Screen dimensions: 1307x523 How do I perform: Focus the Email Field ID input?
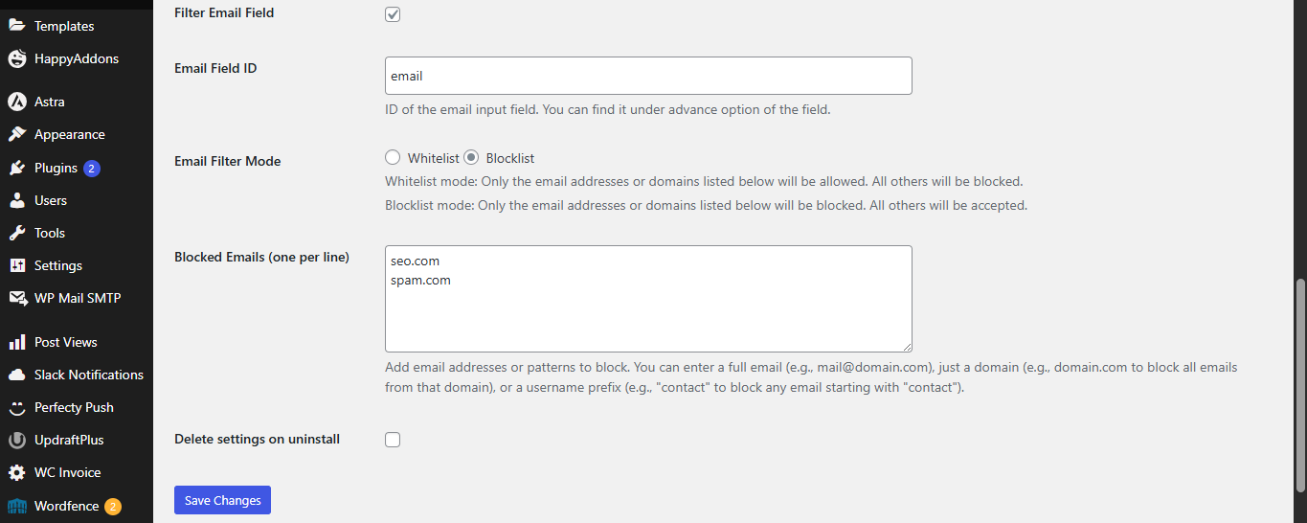click(x=648, y=76)
